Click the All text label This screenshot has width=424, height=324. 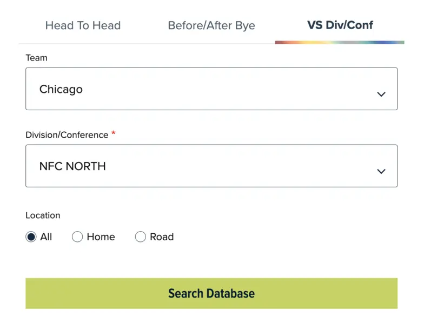(46, 237)
